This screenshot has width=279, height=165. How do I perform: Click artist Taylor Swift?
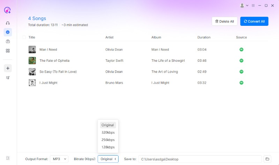114,60
